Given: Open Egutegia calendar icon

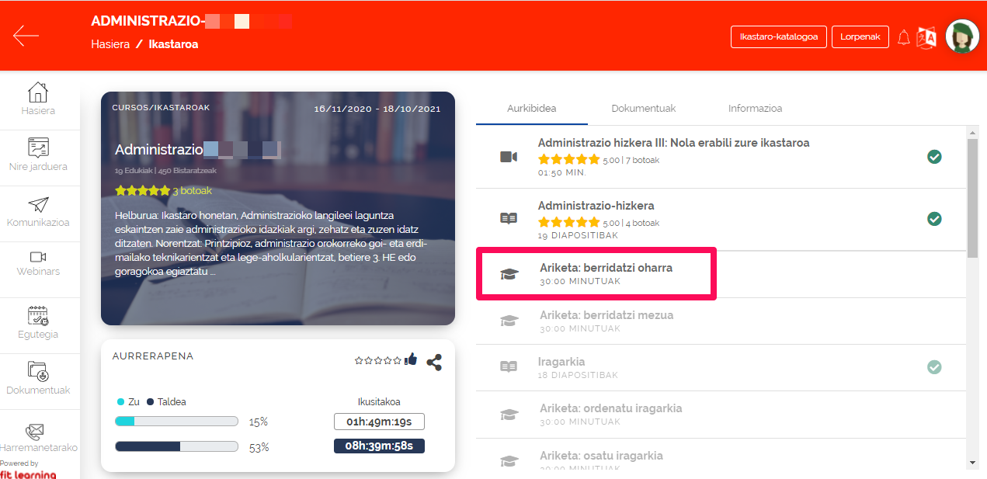Looking at the screenshot, I should coord(38,315).
